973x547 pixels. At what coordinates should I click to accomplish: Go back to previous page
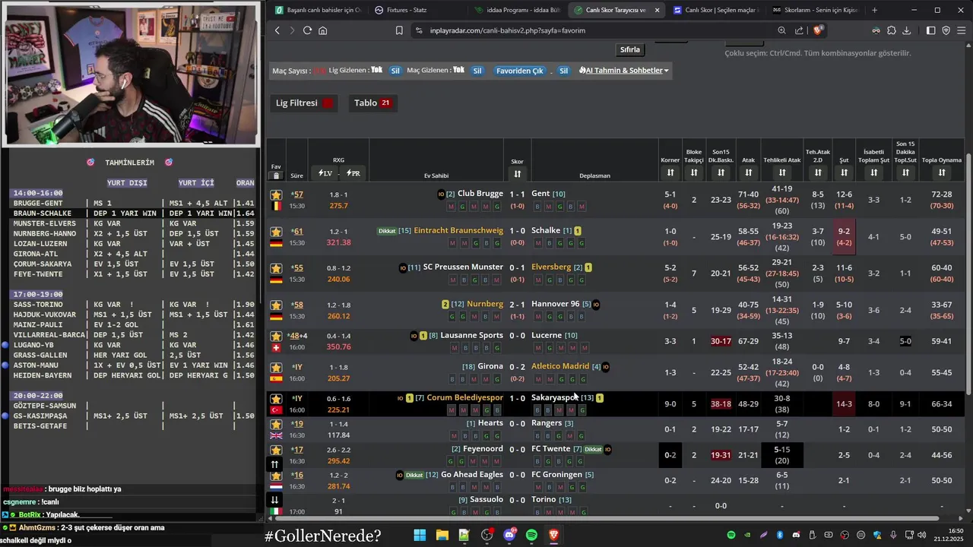[277, 30]
